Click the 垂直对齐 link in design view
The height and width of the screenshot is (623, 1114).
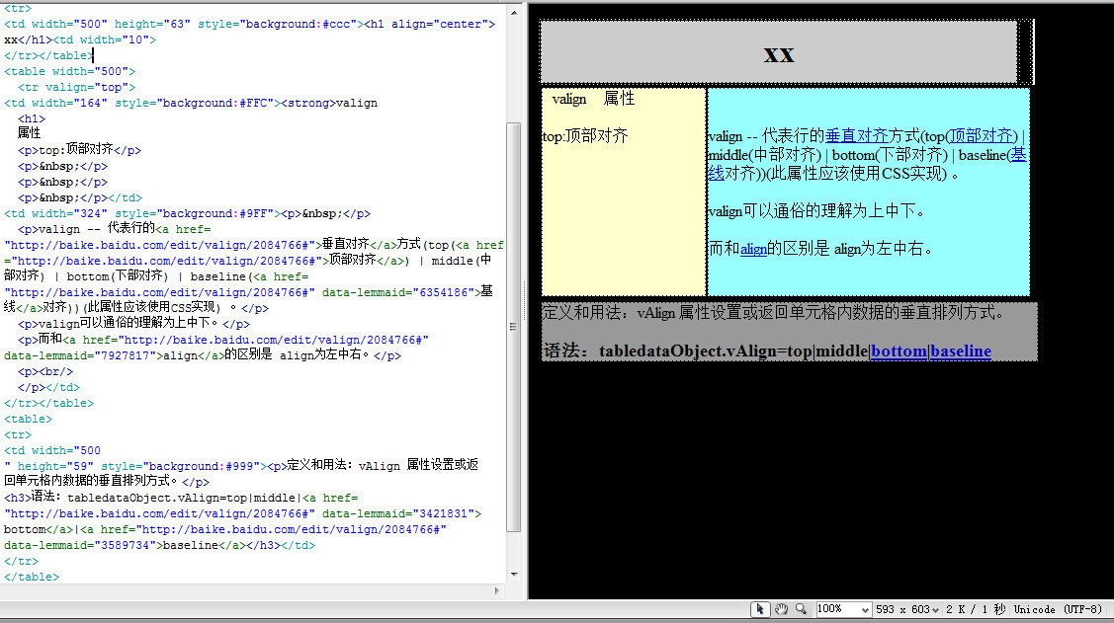click(x=856, y=136)
